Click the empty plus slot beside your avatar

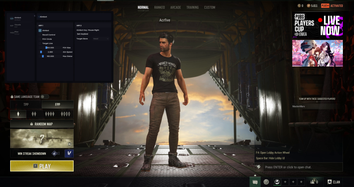tap(285, 182)
